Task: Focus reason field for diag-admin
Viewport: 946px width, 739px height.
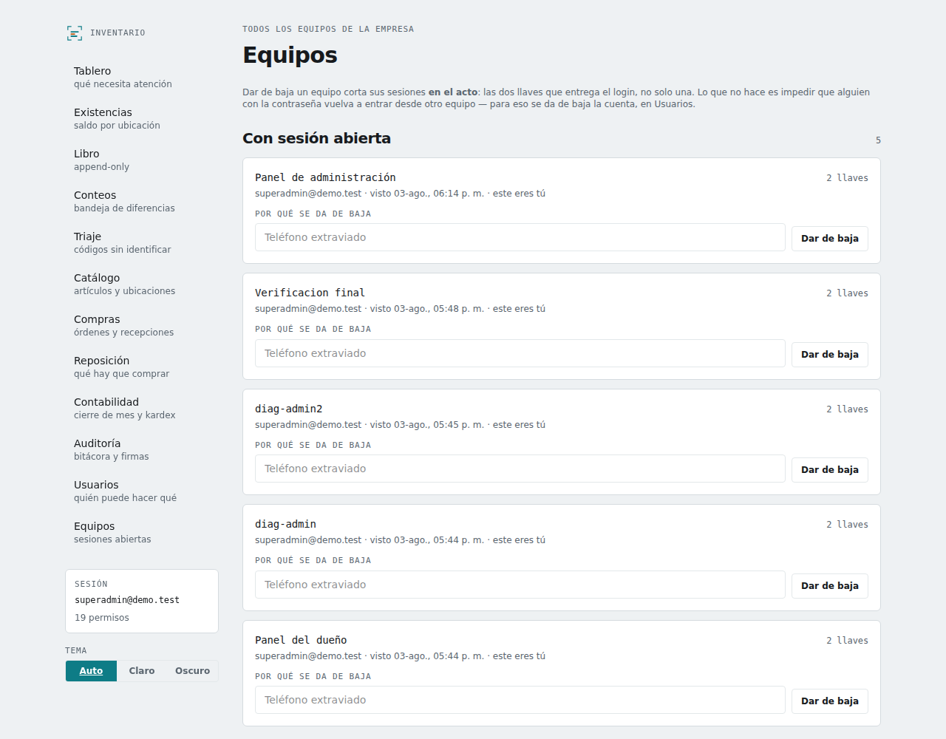Action: point(520,585)
